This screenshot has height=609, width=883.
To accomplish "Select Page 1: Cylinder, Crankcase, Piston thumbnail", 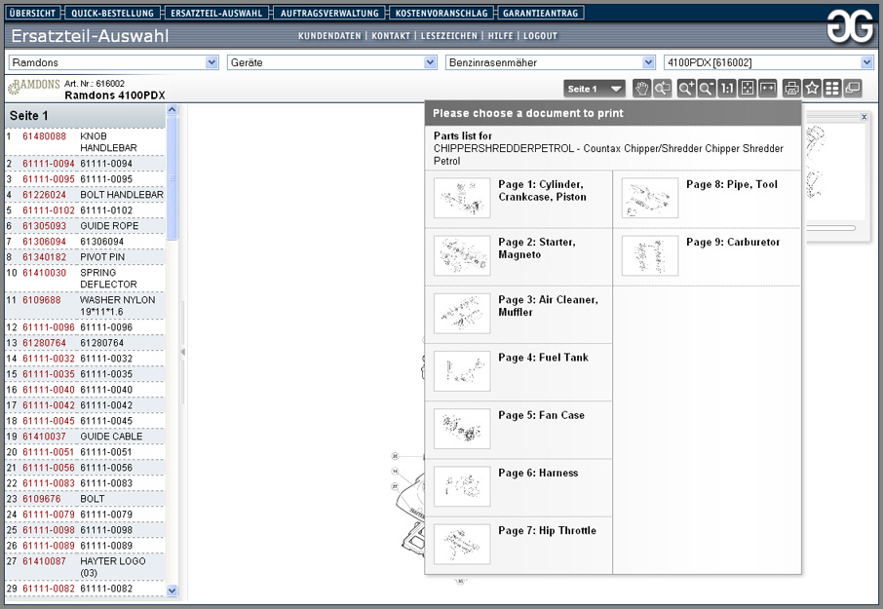I will coord(462,198).
